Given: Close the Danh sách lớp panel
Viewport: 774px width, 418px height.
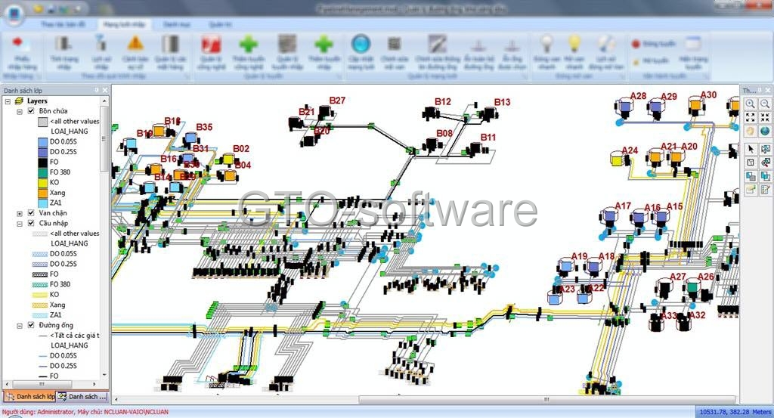Looking at the screenshot, I should coord(105,90).
